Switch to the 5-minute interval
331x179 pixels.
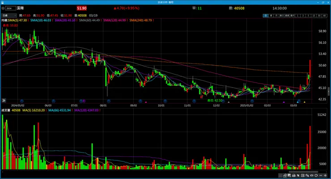tap(308, 16)
